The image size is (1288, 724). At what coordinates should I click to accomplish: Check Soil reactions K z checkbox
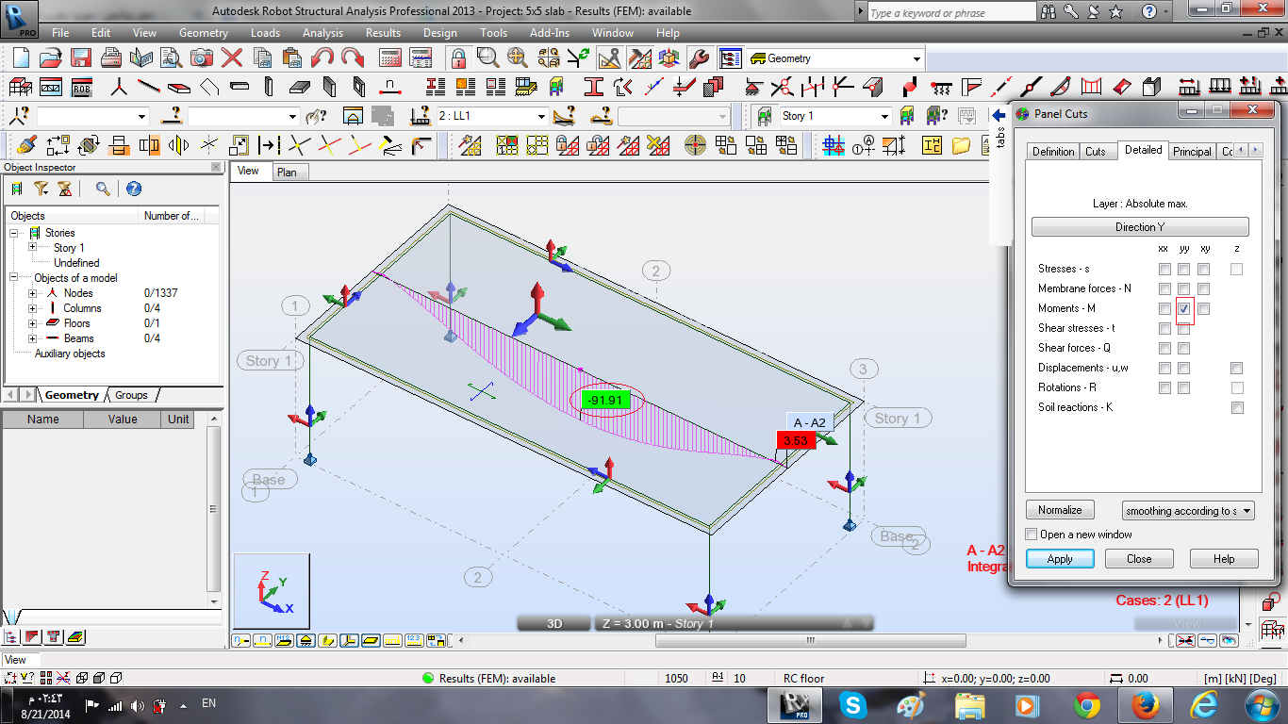[1237, 408]
